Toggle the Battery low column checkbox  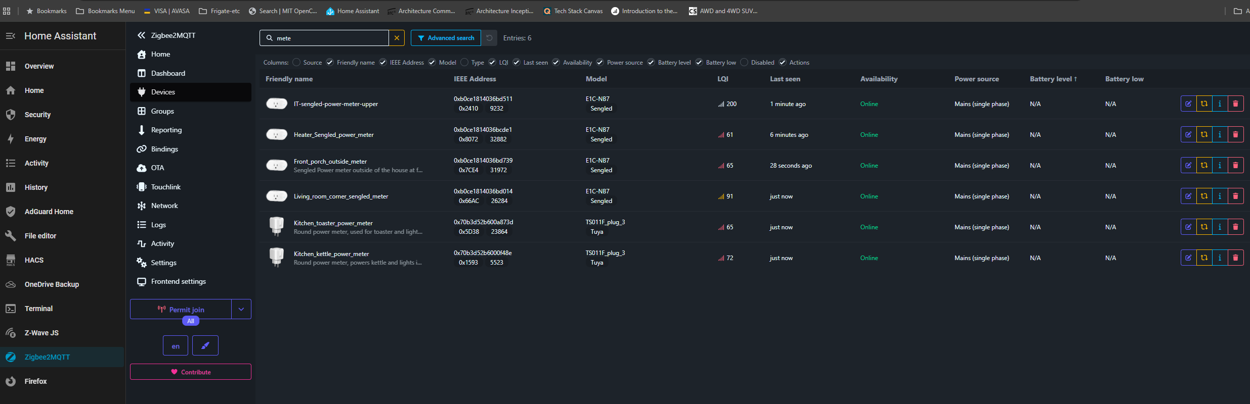coord(699,63)
